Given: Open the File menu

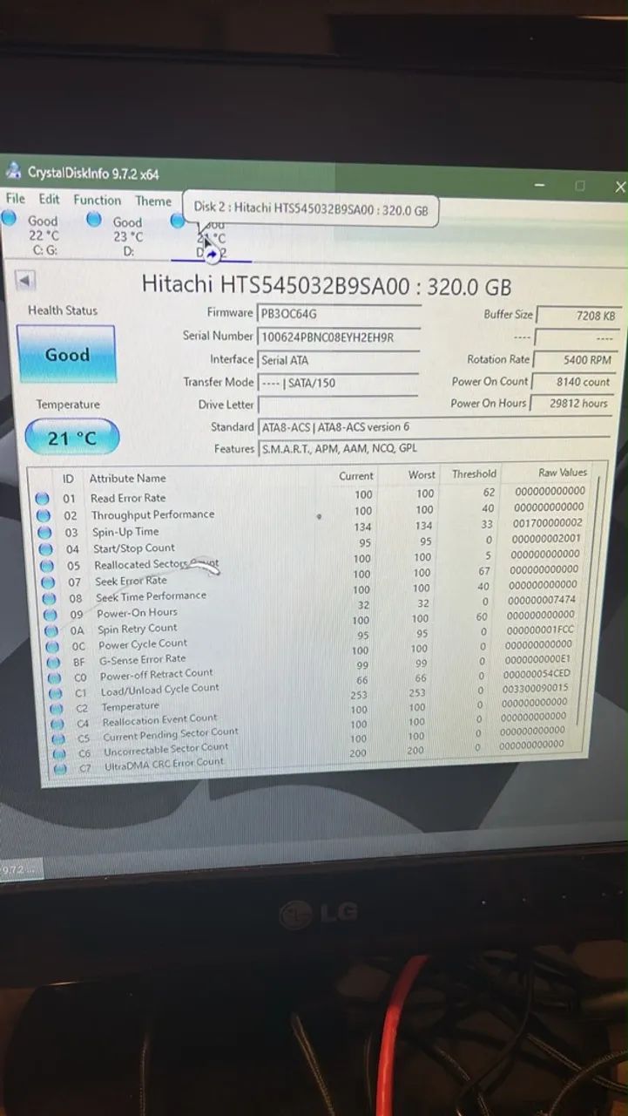Looking at the screenshot, I should click(15, 199).
